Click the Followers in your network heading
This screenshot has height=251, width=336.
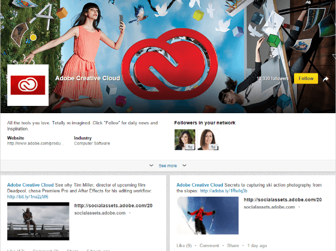204,123
